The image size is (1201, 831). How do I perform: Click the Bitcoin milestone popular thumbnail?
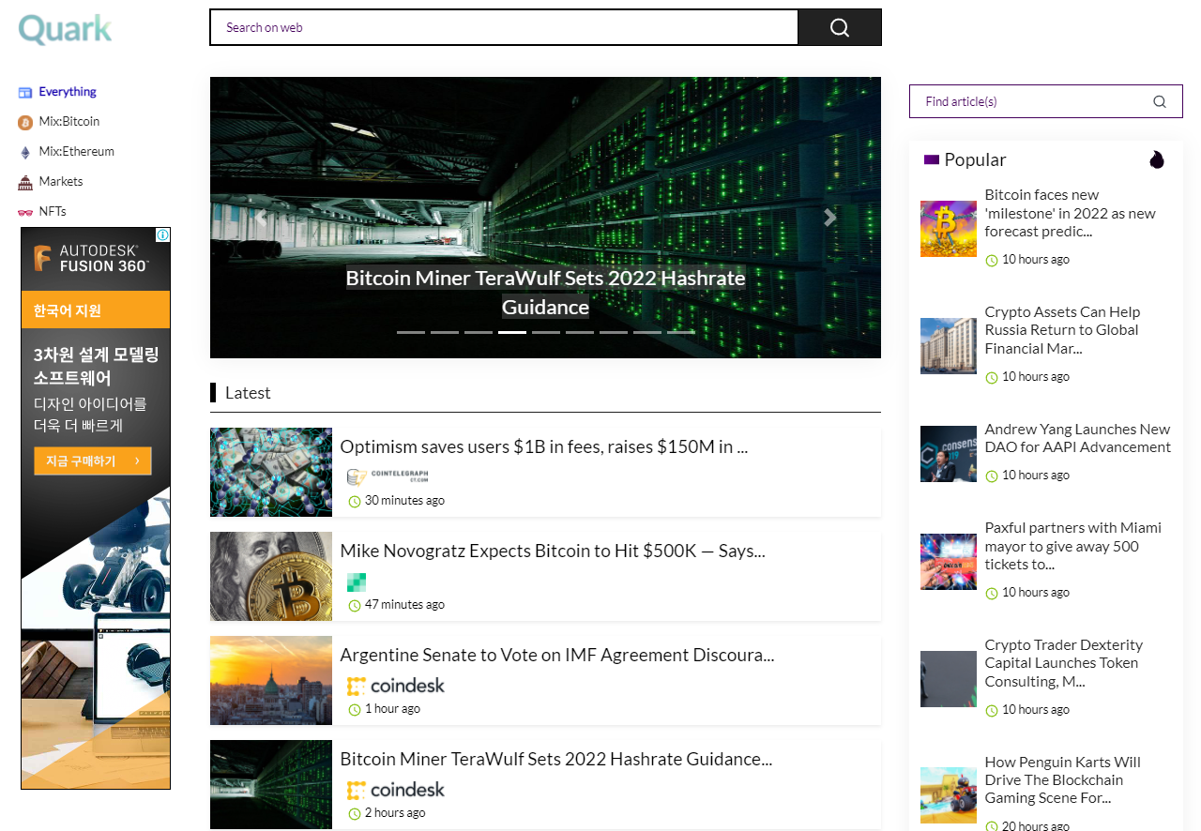point(949,229)
